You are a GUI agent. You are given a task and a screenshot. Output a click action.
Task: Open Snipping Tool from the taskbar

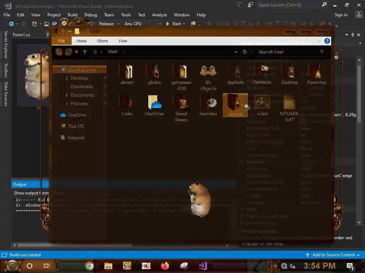click(x=184, y=266)
